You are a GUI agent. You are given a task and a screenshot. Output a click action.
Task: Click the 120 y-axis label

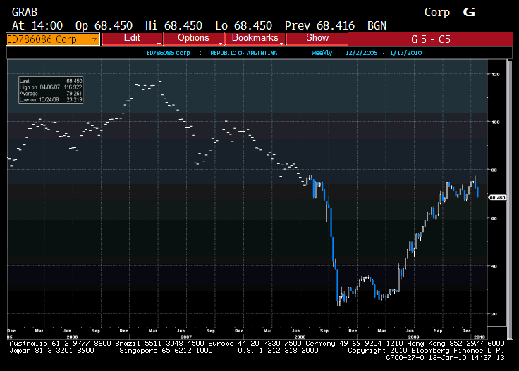pos(496,75)
